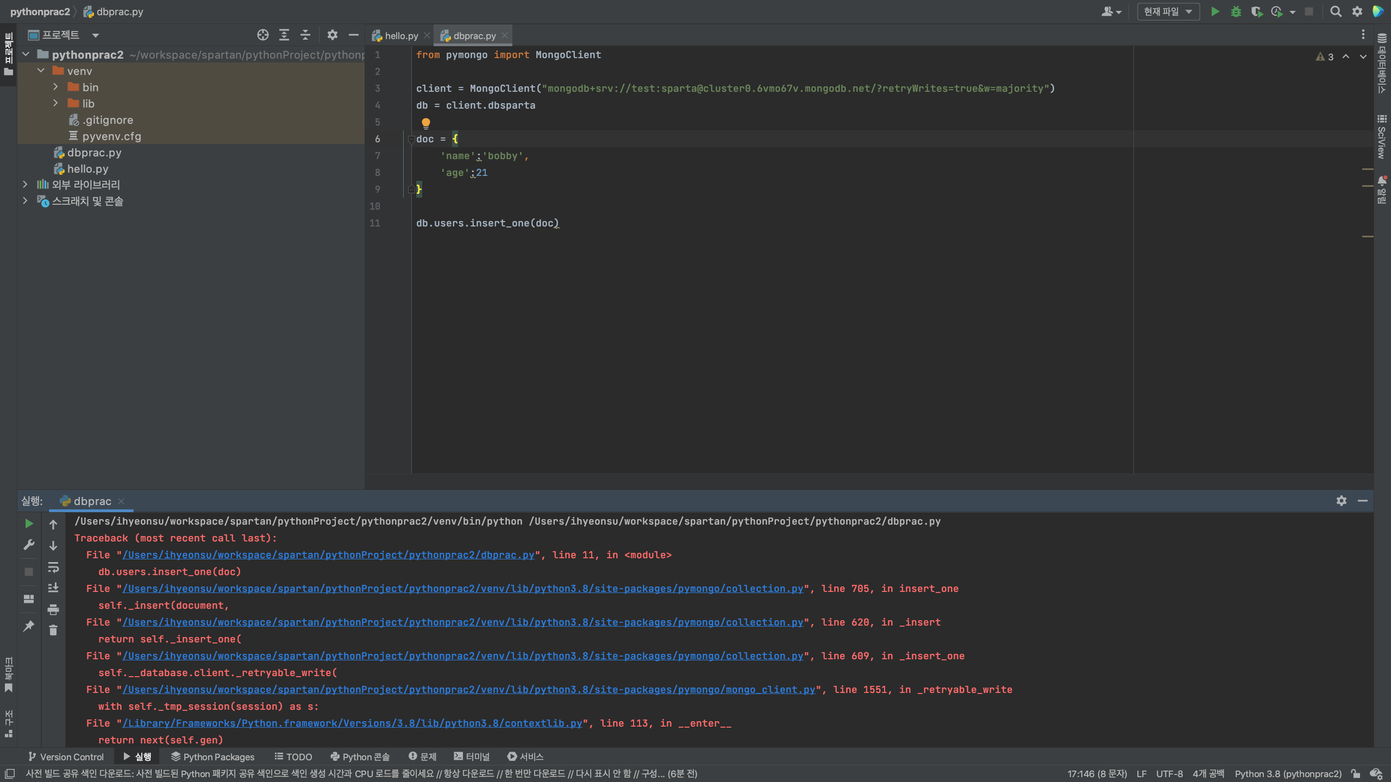Select .gitignore in the project tree
This screenshot has height=782, width=1391.
[x=108, y=120]
